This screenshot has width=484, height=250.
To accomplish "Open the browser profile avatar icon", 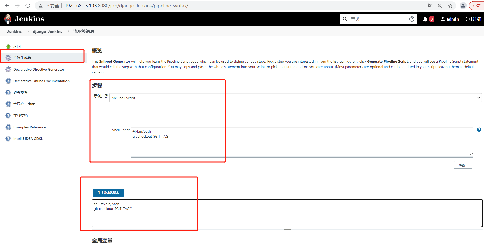I will coord(463,6).
